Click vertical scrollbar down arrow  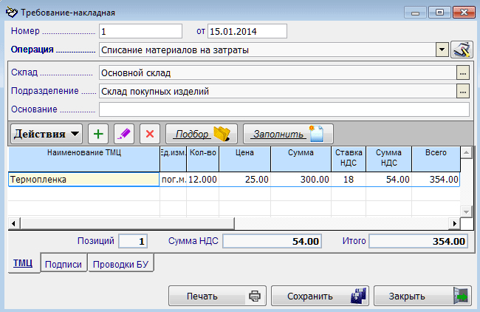(466, 211)
